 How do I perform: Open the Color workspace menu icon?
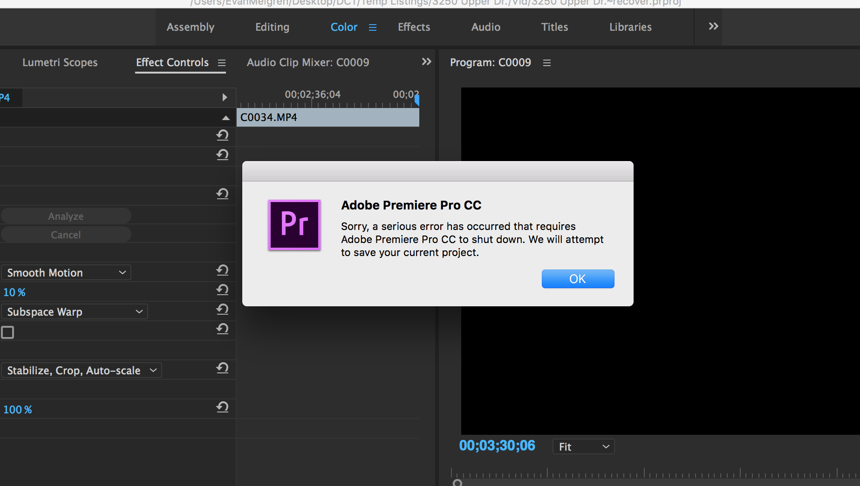coord(373,27)
